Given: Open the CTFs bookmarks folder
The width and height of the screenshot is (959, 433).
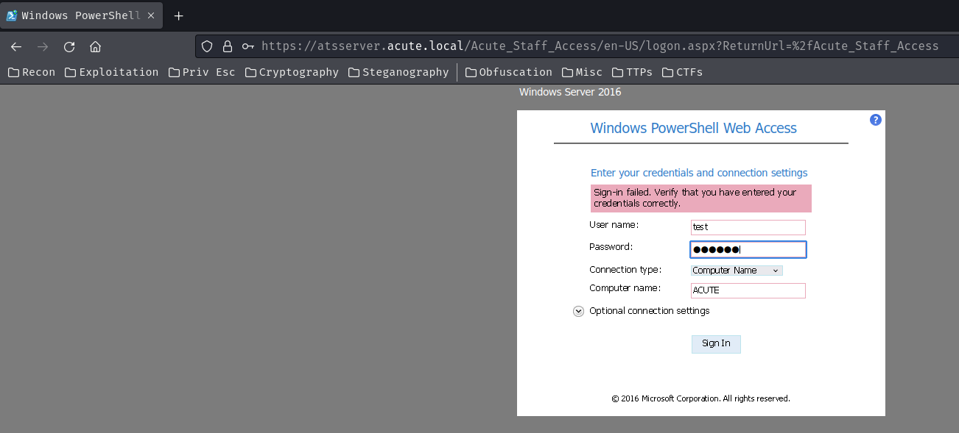Looking at the screenshot, I should point(683,72).
